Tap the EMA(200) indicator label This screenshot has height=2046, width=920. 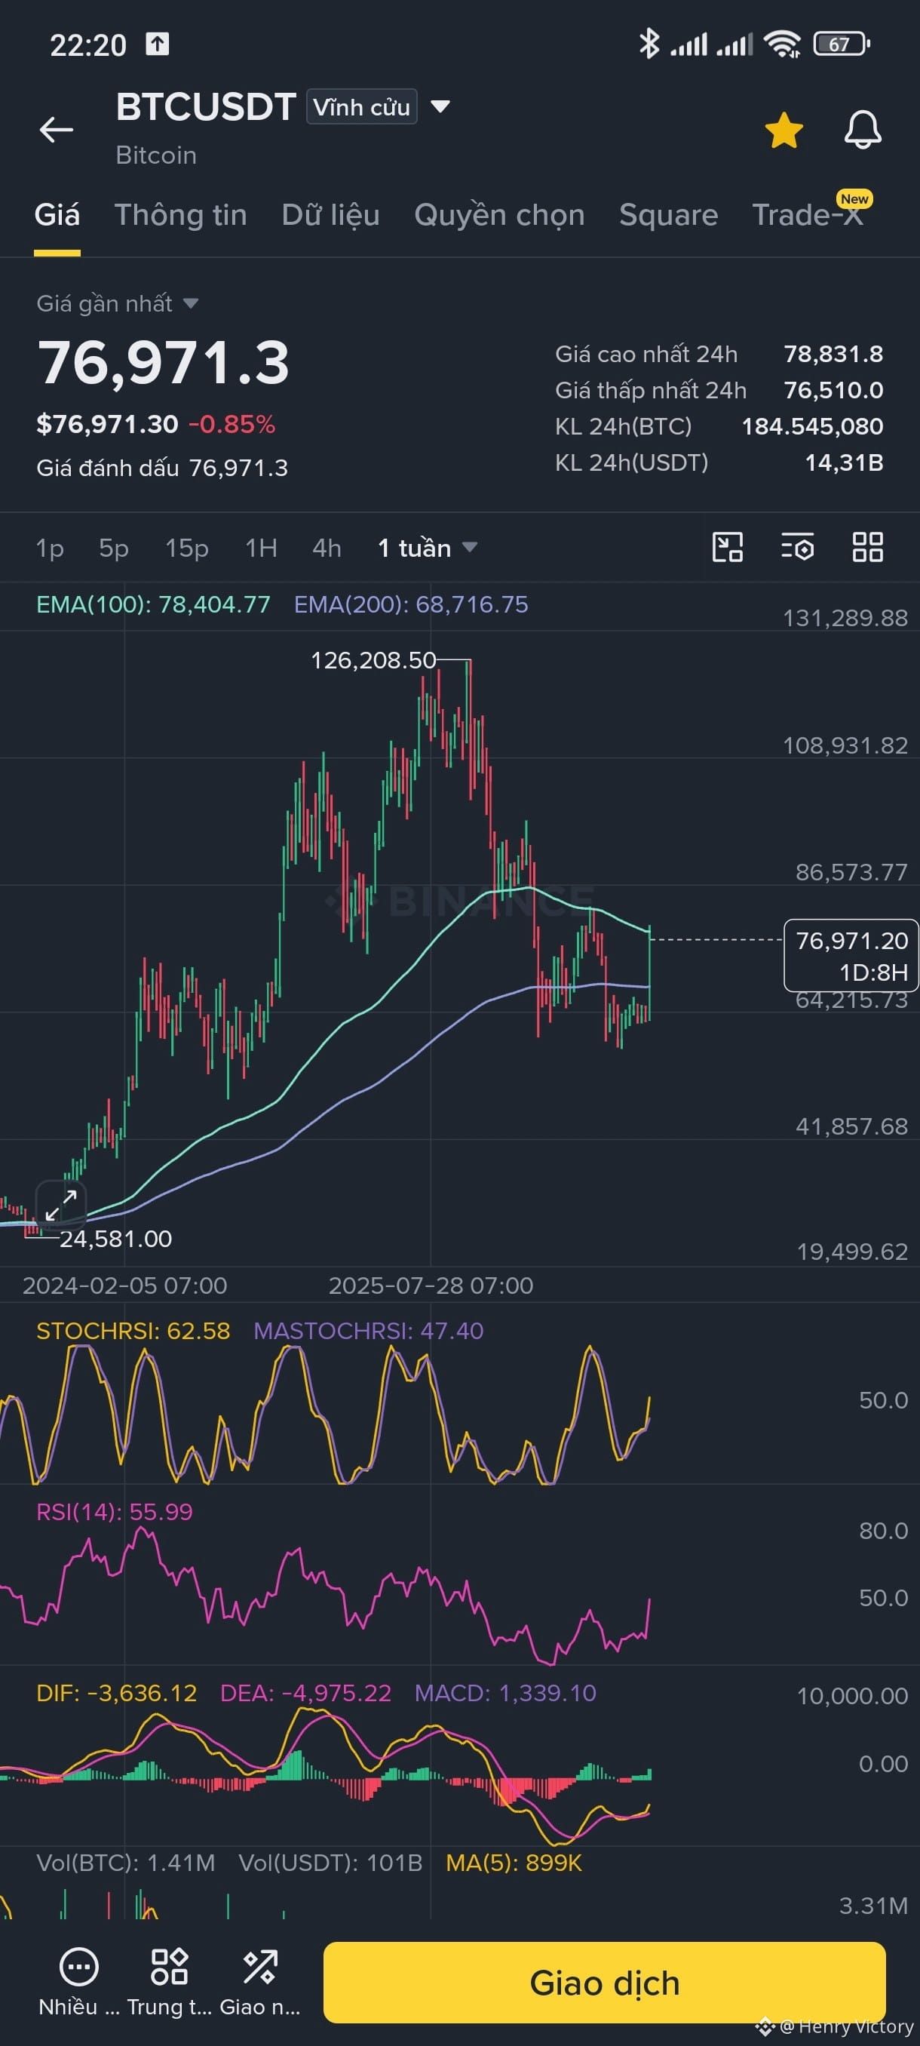[x=411, y=604]
